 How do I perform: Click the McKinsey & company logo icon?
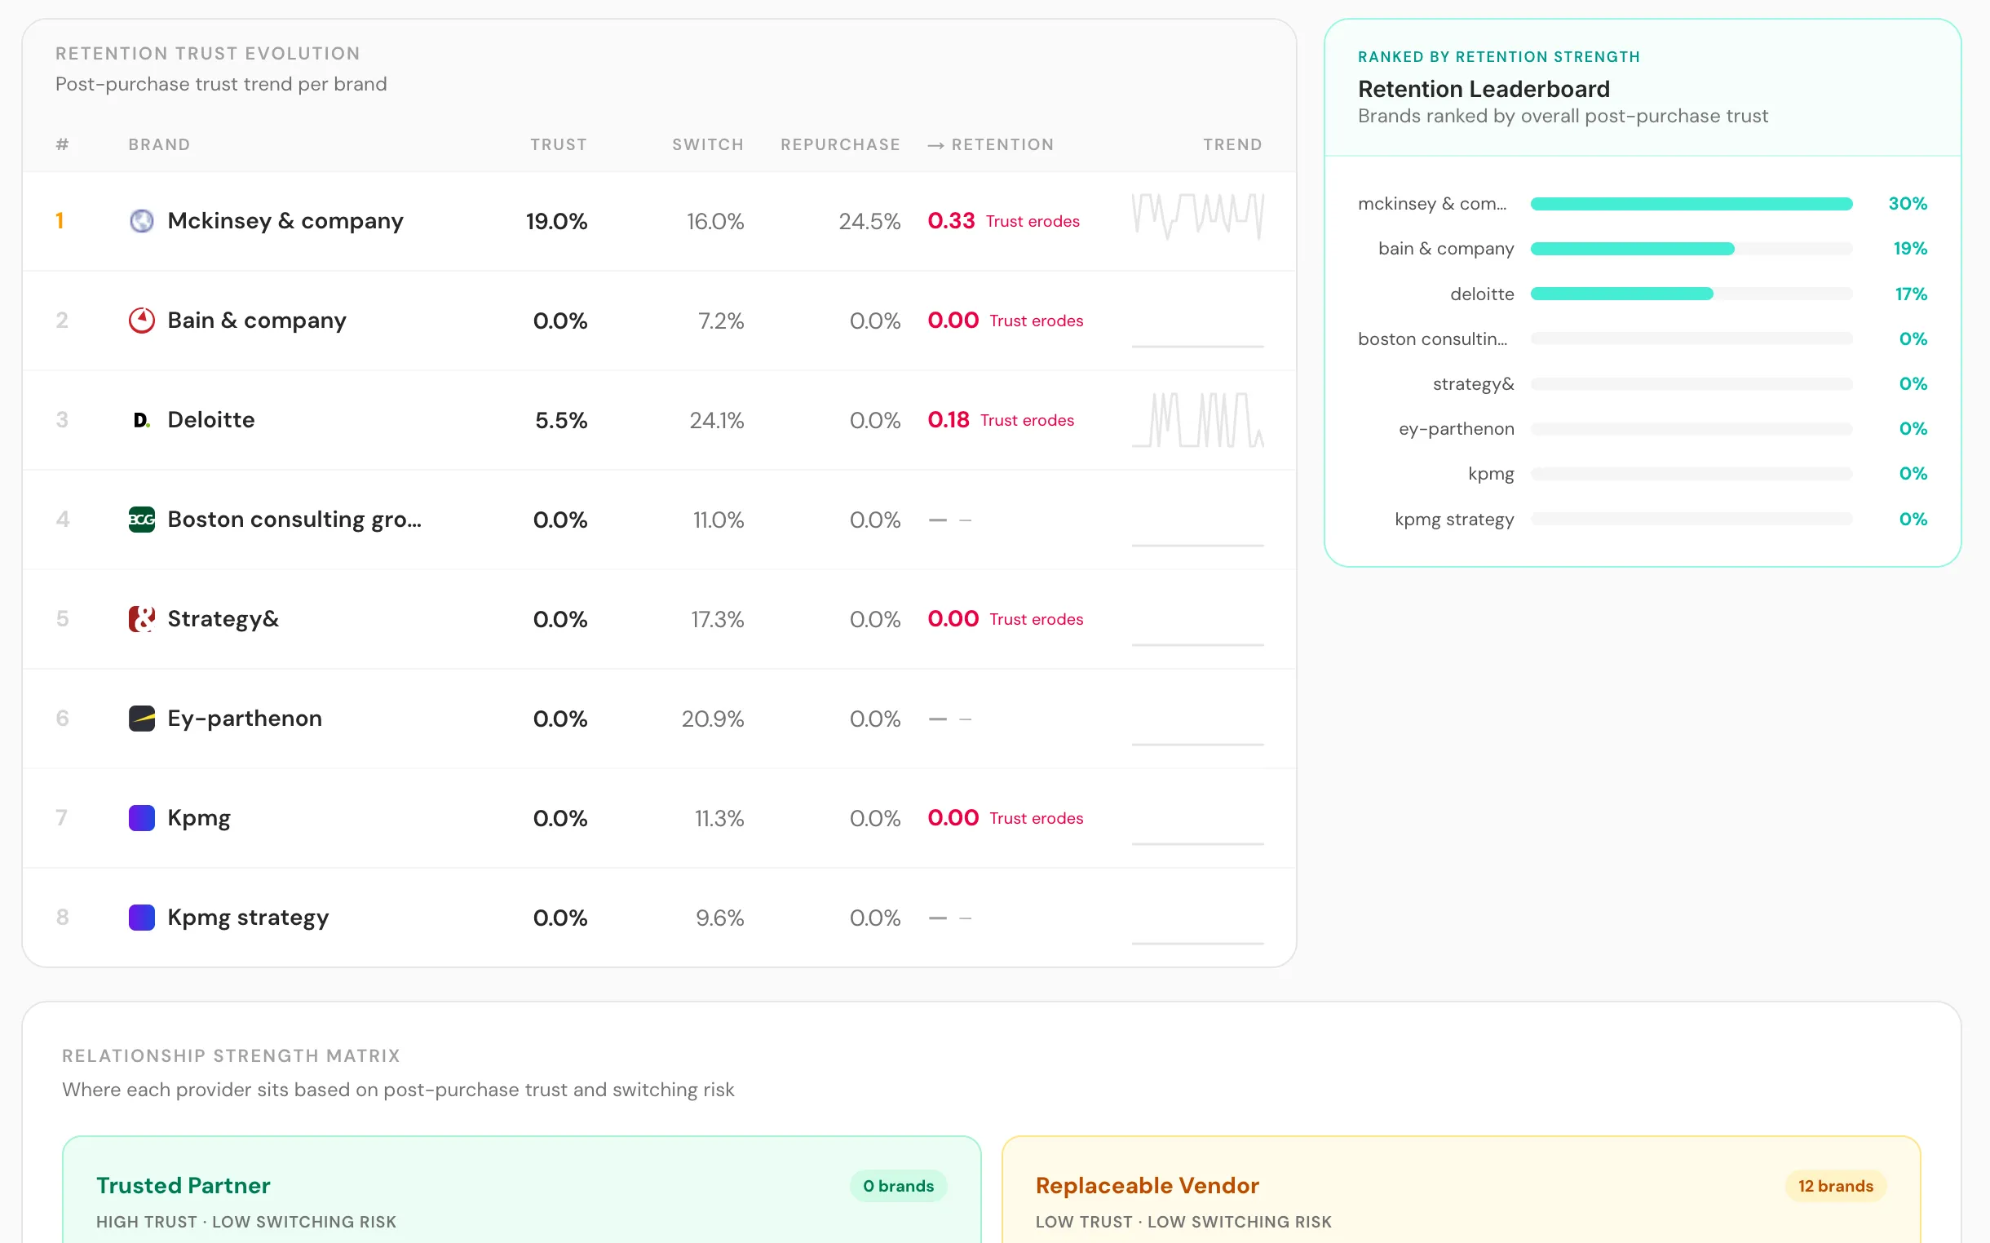pyautogui.click(x=141, y=221)
